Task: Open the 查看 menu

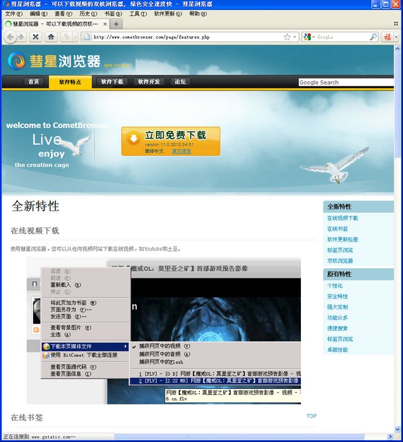Action: [63, 13]
